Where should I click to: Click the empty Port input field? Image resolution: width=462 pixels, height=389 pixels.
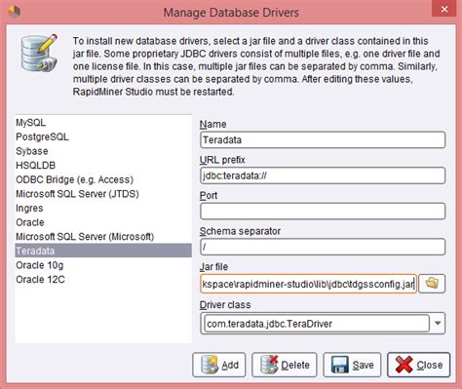323,212
